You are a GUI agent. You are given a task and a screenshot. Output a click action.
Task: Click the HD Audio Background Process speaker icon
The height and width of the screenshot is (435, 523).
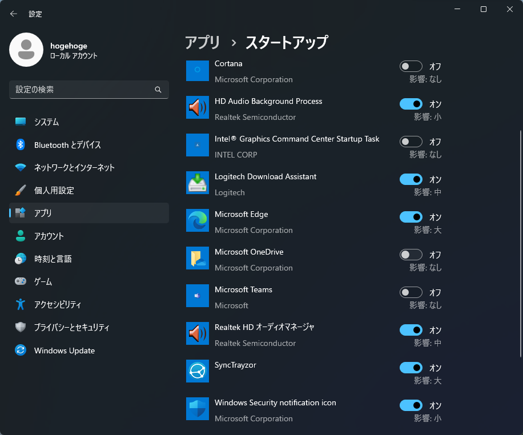197,107
